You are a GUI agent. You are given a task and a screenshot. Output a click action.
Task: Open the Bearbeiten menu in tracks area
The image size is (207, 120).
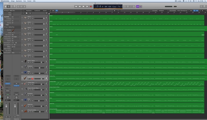click(x=30, y=11)
